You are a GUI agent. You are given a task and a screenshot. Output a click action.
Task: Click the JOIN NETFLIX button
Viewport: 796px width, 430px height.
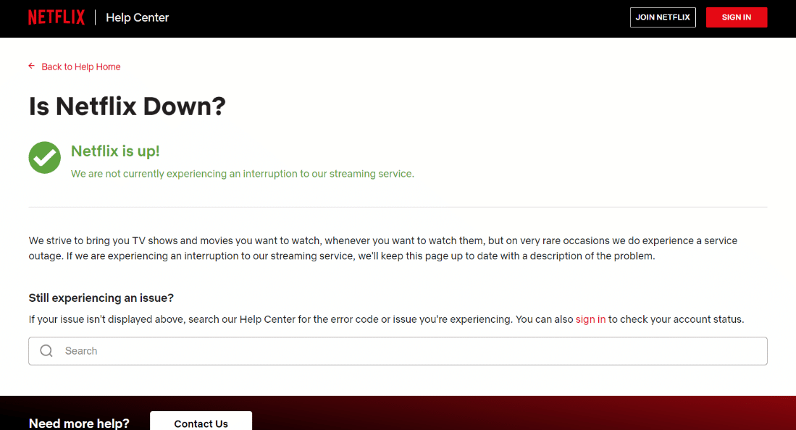663,17
